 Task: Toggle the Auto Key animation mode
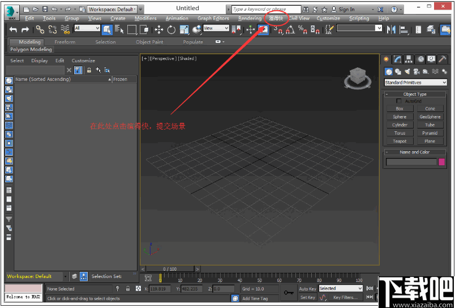click(307, 289)
